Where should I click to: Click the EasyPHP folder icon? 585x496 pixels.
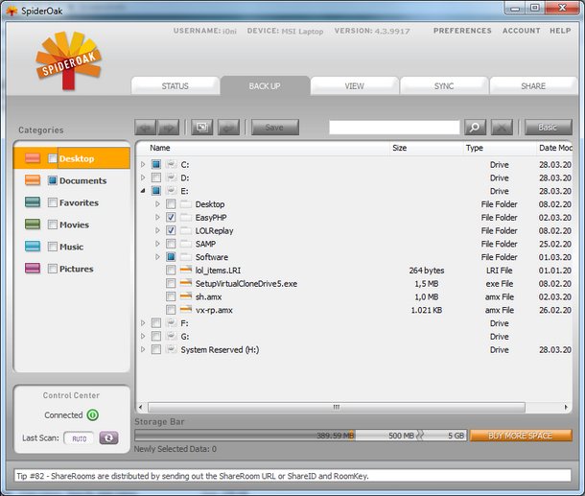tap(186, 217)
